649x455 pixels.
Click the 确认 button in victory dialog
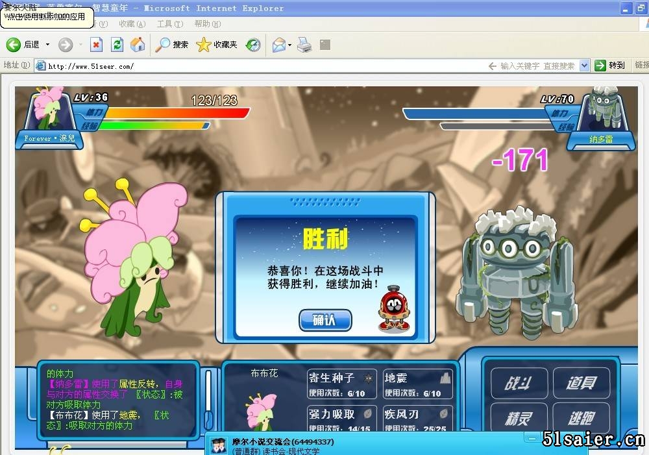coord(325,320)
